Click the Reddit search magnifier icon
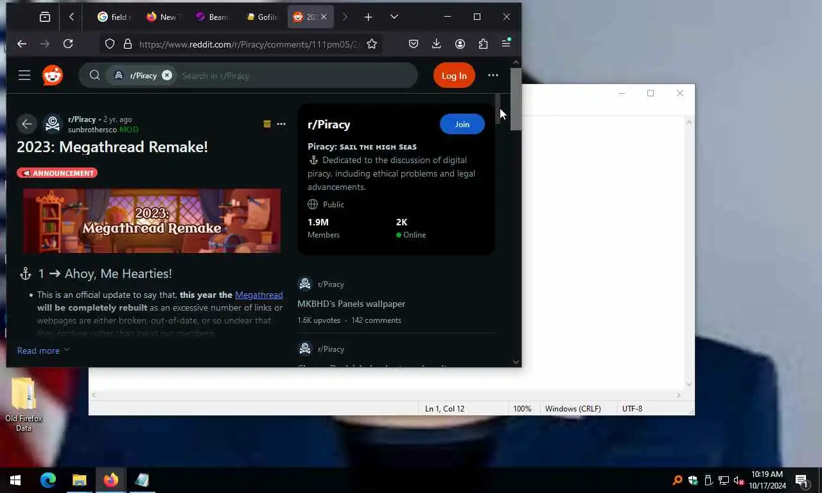Screen dimensions: 822x493 coord(94,76)
